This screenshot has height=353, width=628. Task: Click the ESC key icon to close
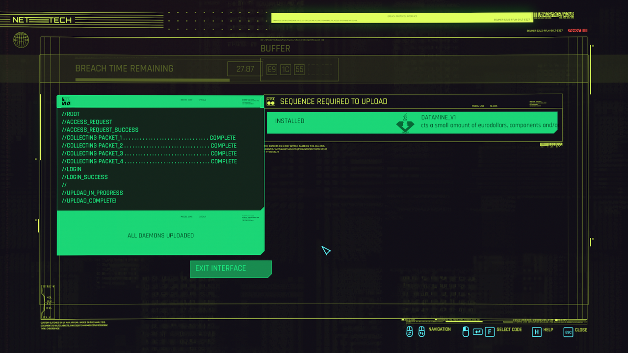click(568, 332)
